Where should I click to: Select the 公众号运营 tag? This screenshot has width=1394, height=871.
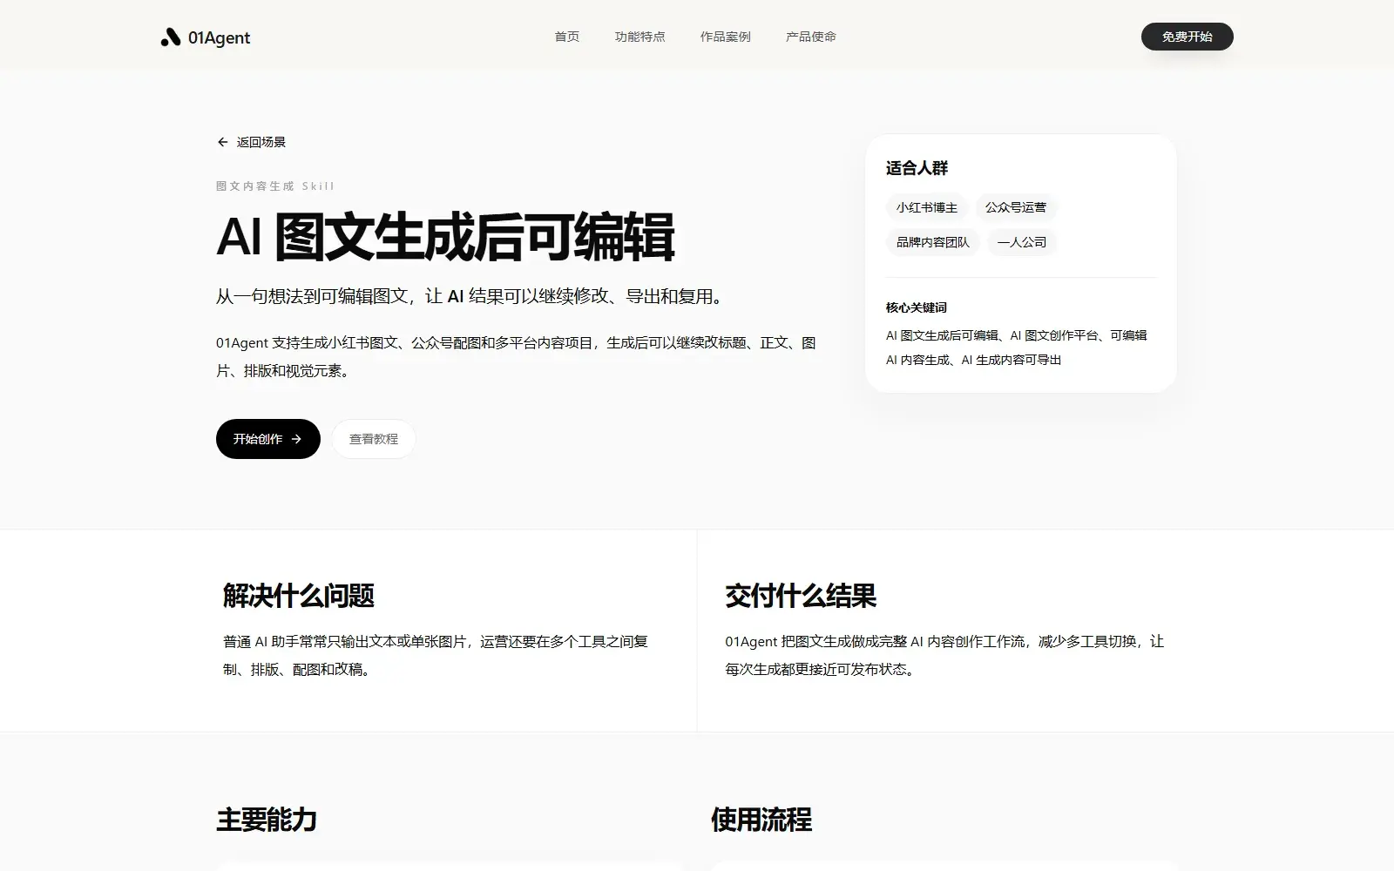(x=1016, y=207)
